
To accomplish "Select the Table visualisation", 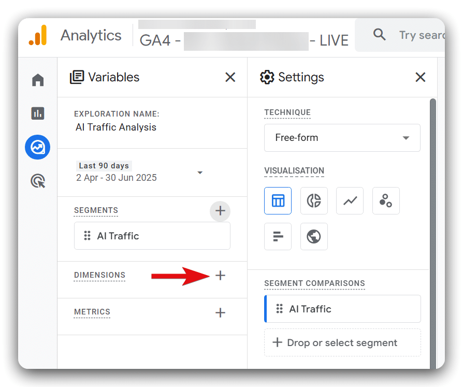I will [278, 200].
